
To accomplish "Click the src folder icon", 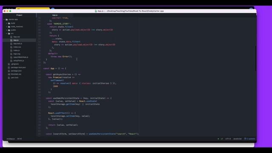I will pos(9,34).
